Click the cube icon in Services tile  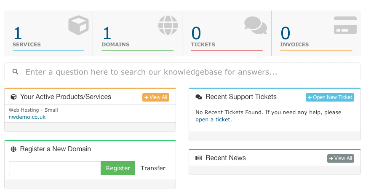click(79, 25)
